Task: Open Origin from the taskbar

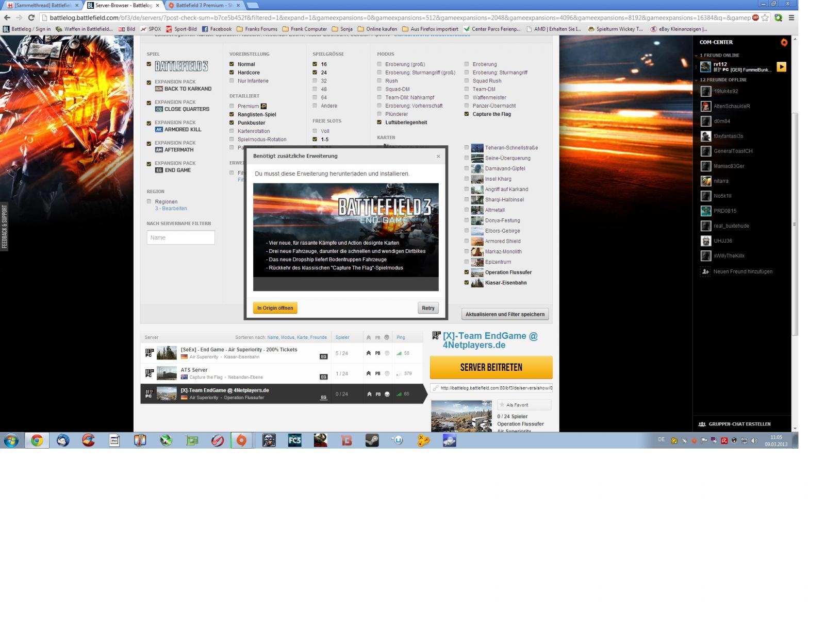Action: pyautogui.click(x=241, y=440)
